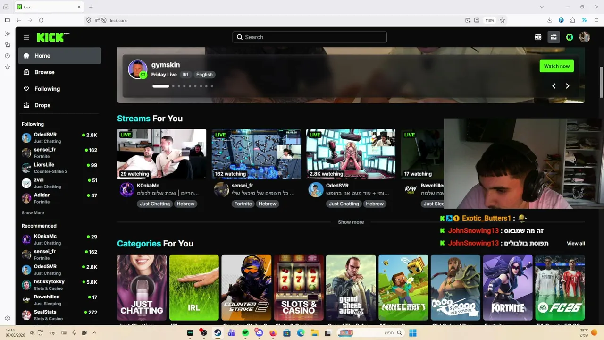Open the Kick hamburger menu
This screenshot has height=340, width=604.
point(26,37)
